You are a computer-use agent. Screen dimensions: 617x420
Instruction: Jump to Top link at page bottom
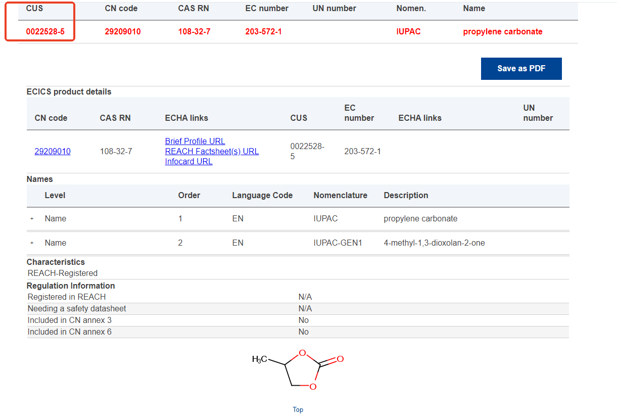(298, 410)
